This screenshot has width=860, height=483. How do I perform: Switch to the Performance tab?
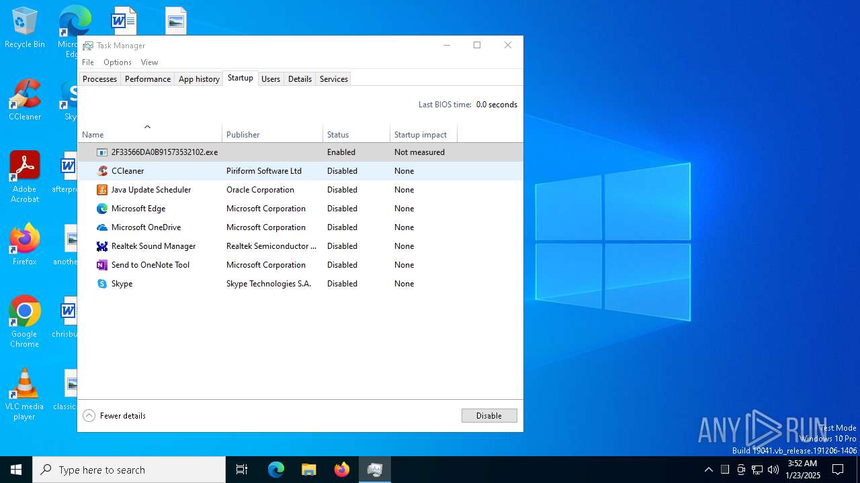tap(148, 79)
